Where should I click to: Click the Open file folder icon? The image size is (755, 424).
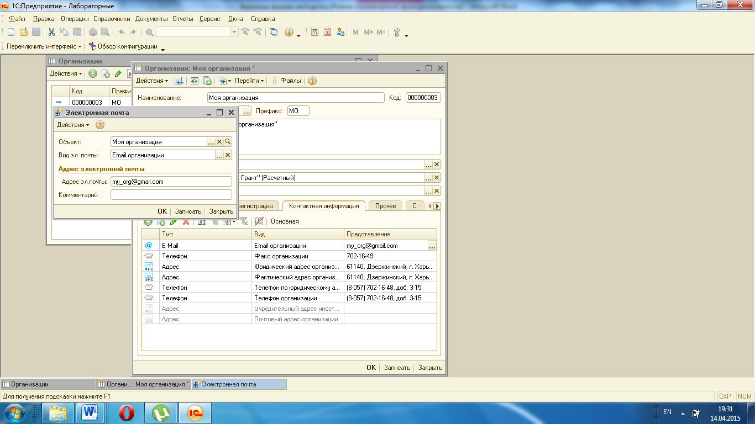click(23, 32)
